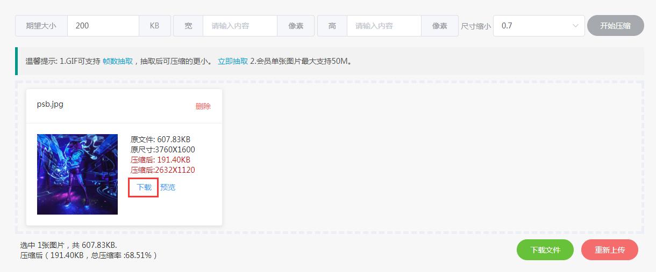Viewport: 656px width, 272px height.
Task: Open the 帧数抽取 link in the tip
Action: pos(118,61)
